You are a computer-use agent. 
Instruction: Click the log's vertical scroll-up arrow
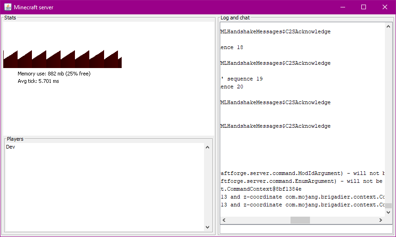[x=389, y=27]
